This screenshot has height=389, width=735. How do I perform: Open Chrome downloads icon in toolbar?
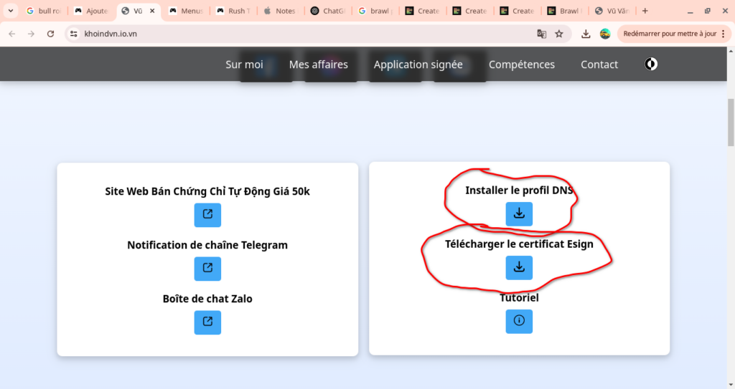coord(586,34)
